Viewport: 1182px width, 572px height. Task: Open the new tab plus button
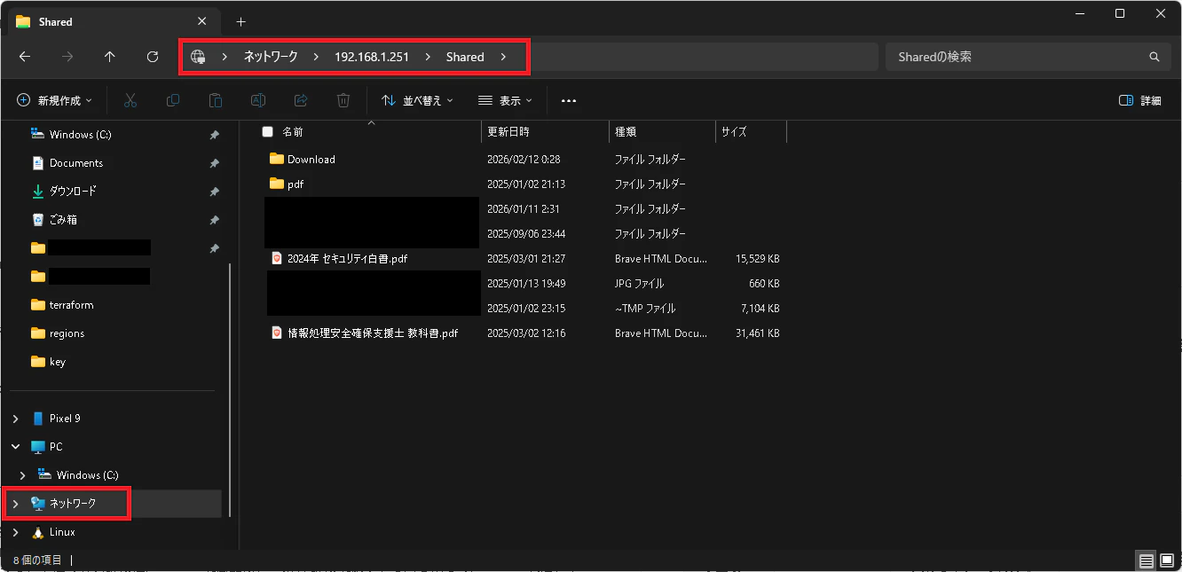(240, 21)
